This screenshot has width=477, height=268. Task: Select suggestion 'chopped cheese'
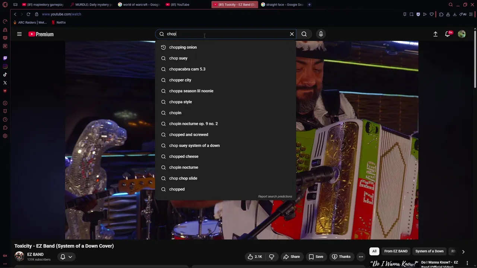[225, 156]
